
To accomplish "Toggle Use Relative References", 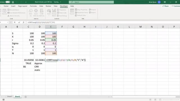I will pyautogui.click(x=16, y=13).
